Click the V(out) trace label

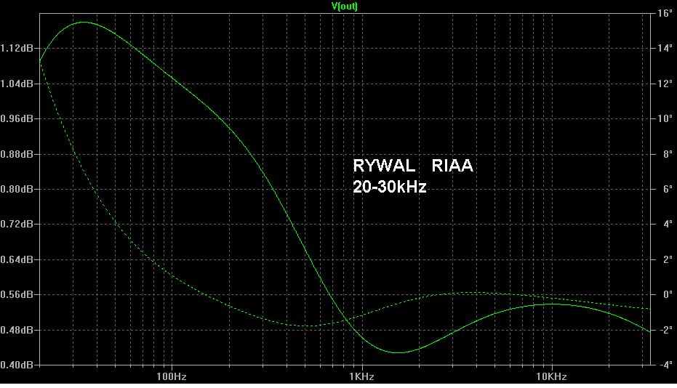tap(344, 6)
